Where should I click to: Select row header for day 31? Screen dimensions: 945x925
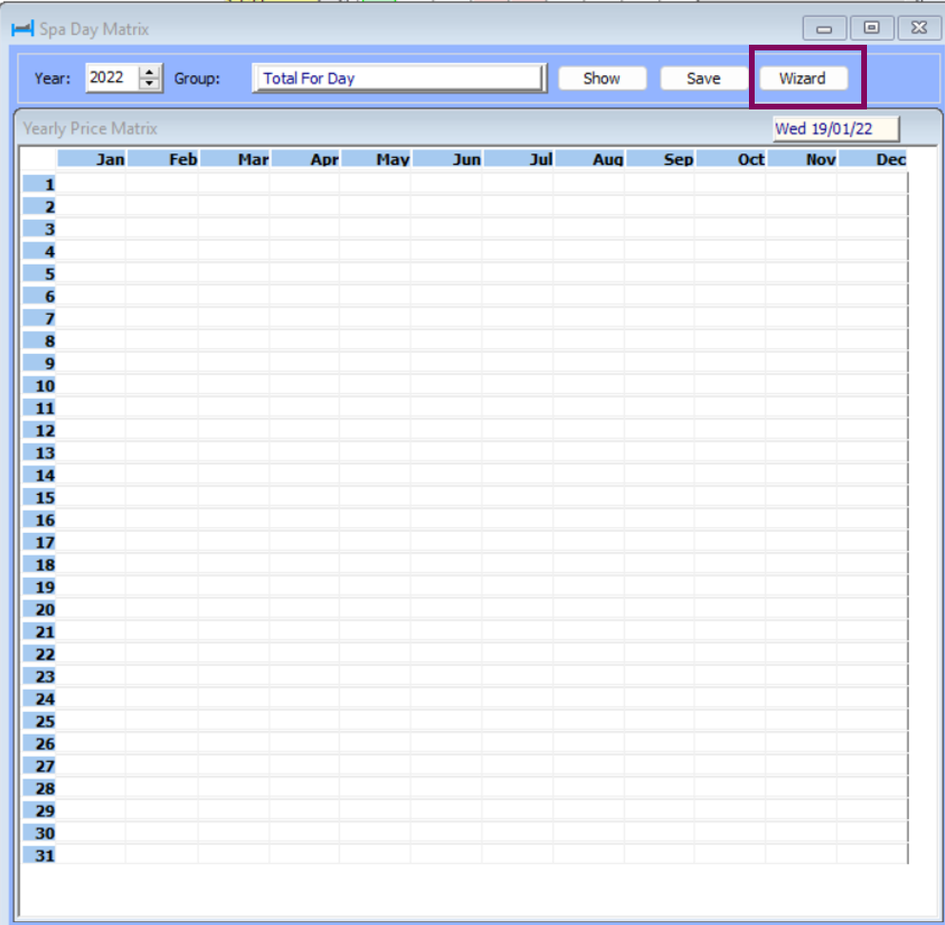coord(39,856)
